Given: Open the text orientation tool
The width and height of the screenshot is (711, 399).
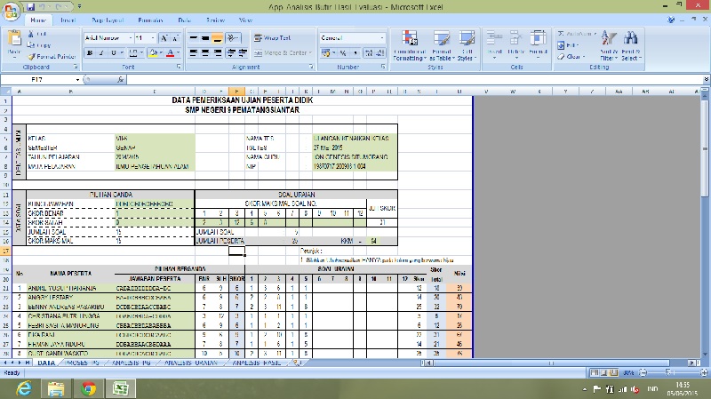Looking at the screenshot, I should [x=233, y=38].
